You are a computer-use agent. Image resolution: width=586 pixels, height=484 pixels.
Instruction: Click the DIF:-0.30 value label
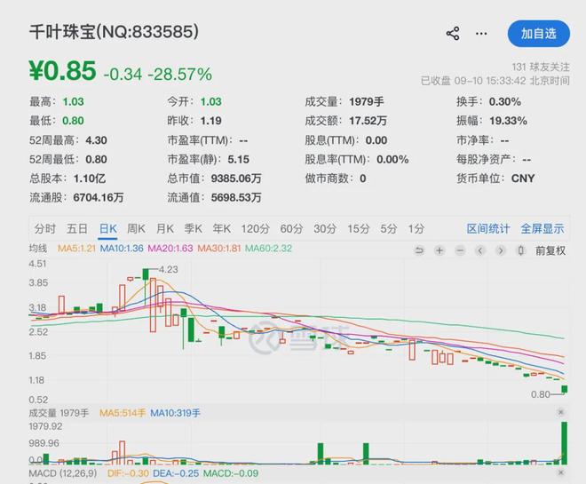128,473
